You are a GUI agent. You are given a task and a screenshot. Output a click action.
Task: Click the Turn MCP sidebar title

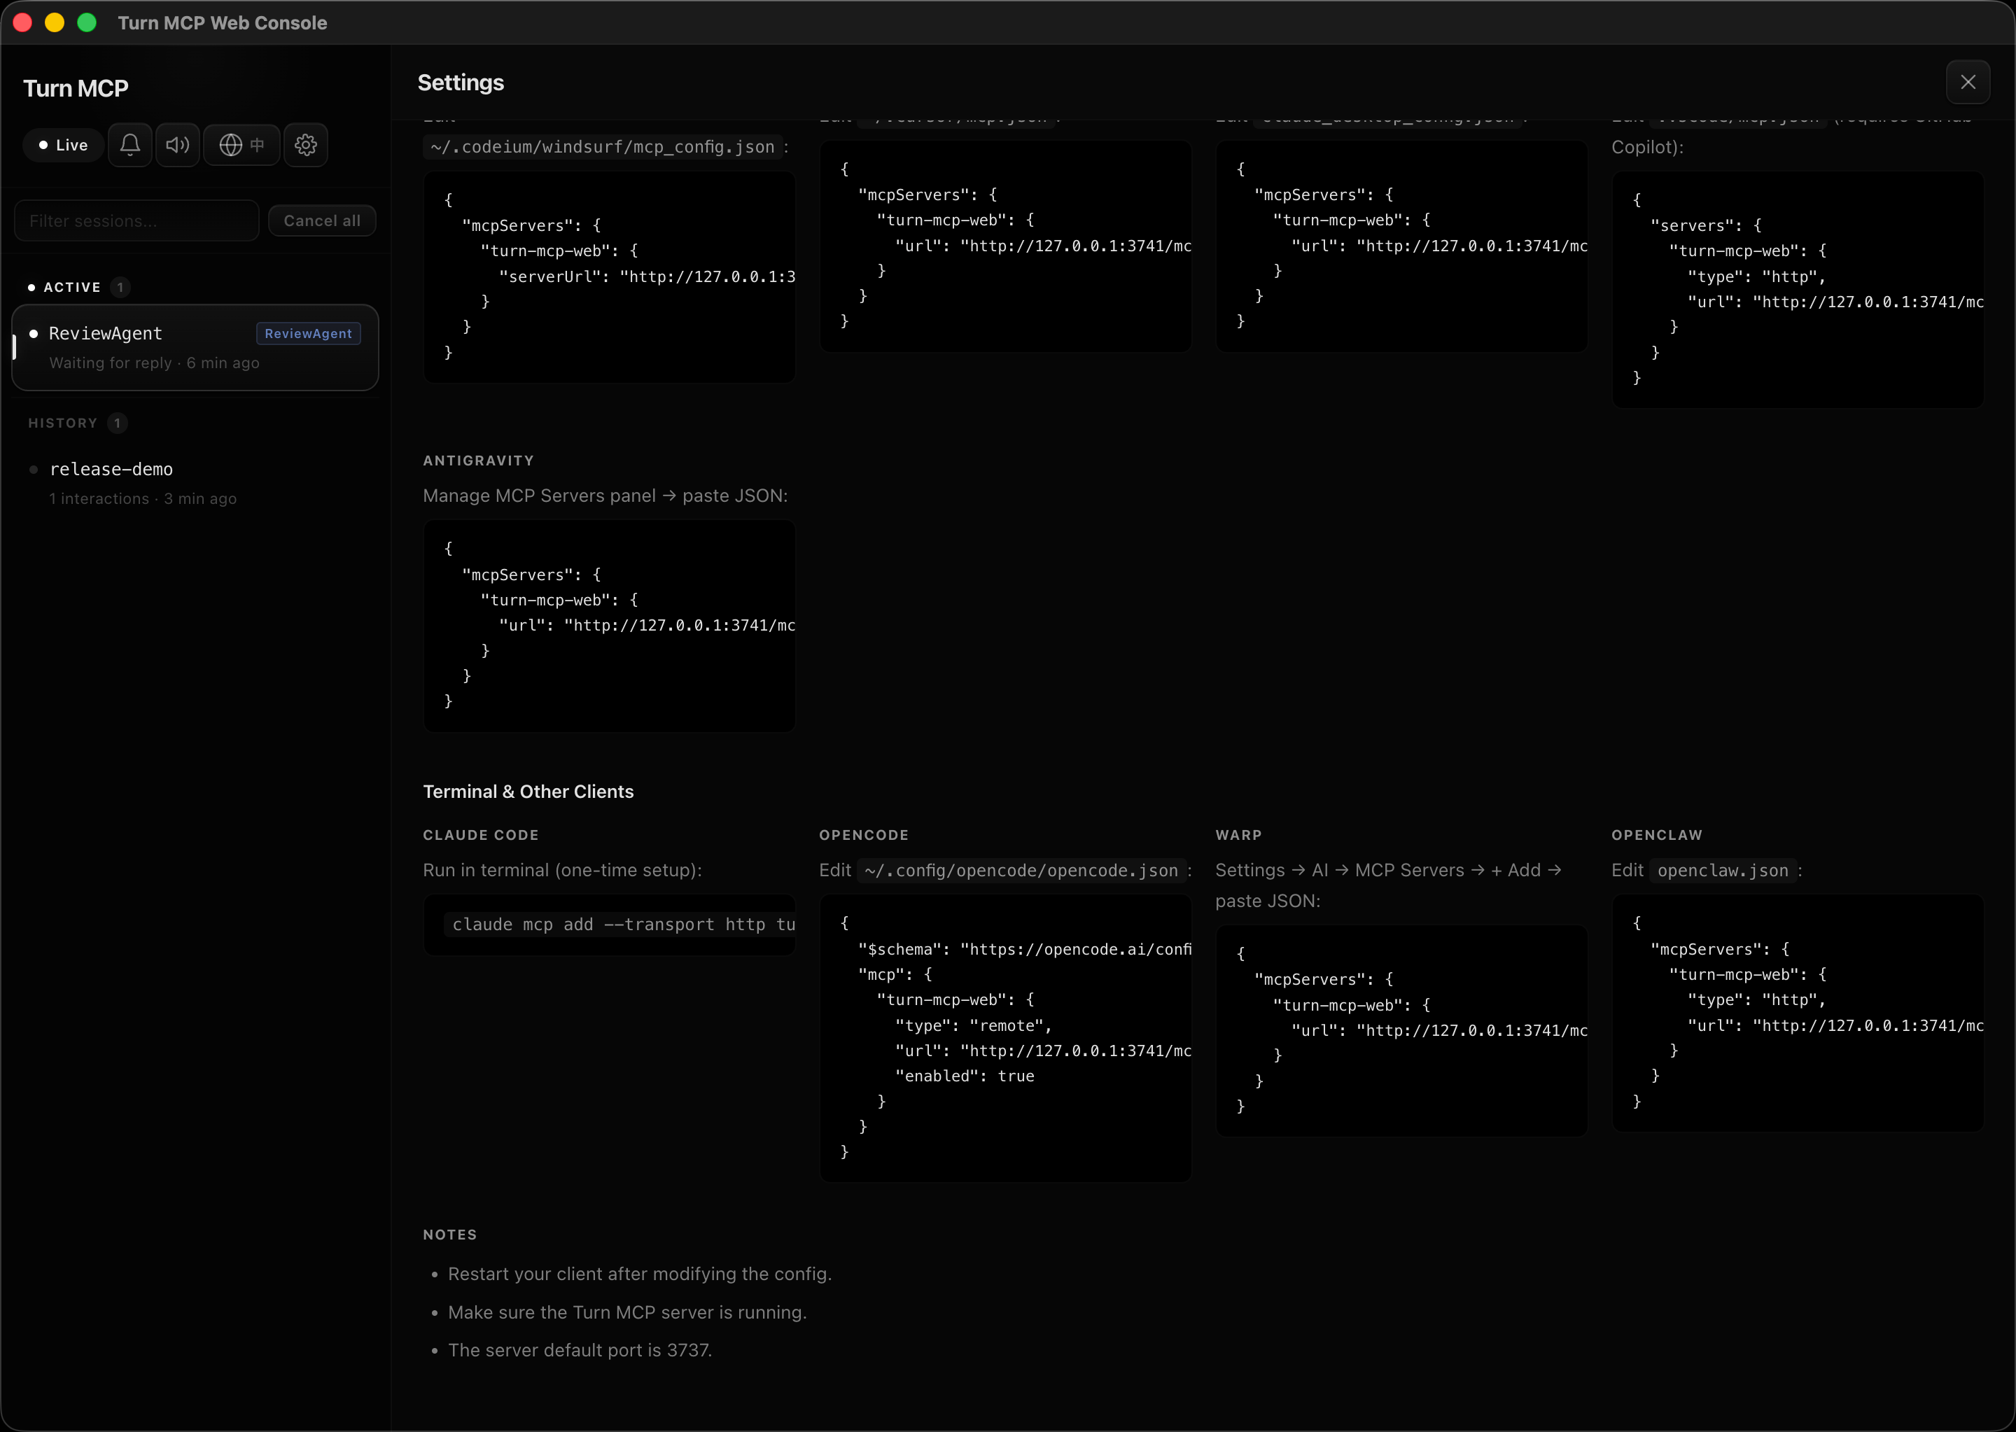click(75, 88)
